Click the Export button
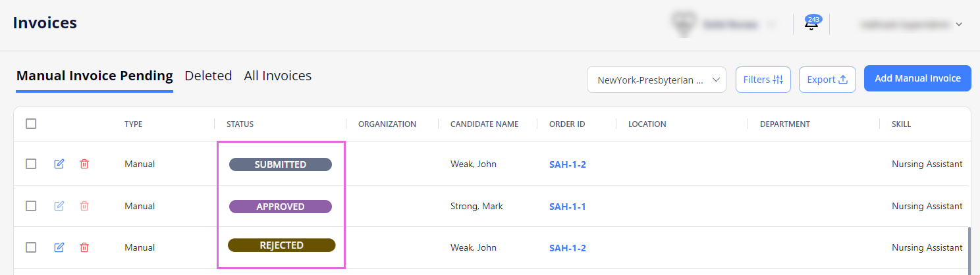The height and width of the screenshot is (275, 980). (x=827, y=80)
